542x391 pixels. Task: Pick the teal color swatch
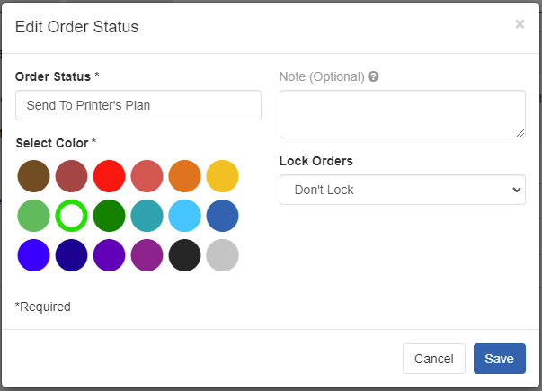coord(147,216)
